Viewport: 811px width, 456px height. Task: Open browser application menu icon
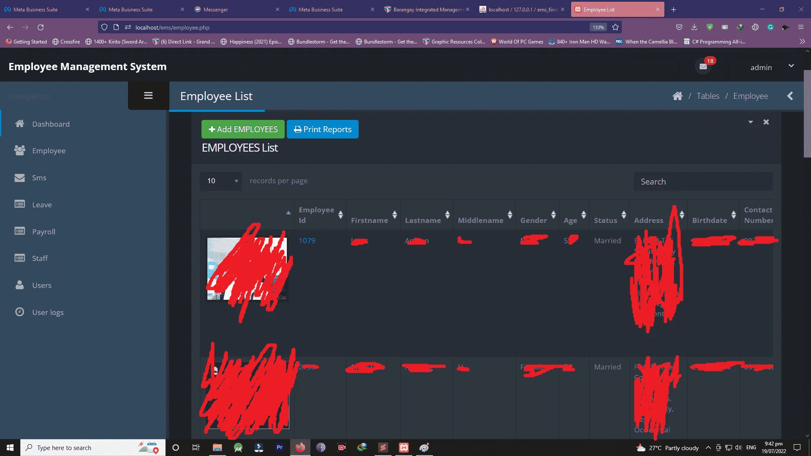(800, 27)
